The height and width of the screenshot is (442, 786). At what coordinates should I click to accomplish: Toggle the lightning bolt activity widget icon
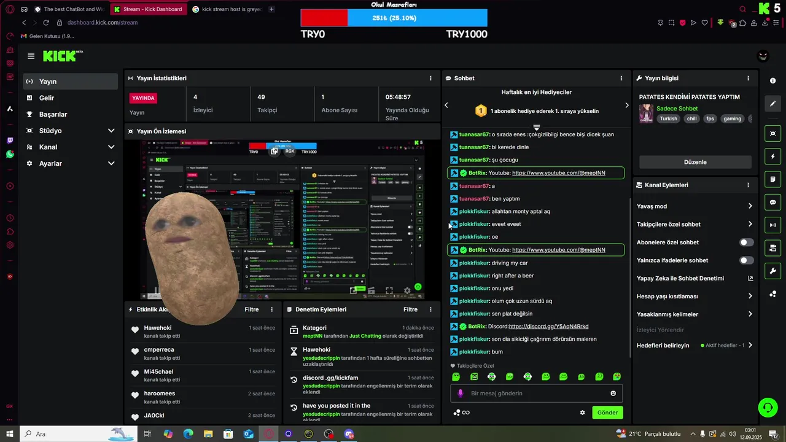[x=772, y=156]
